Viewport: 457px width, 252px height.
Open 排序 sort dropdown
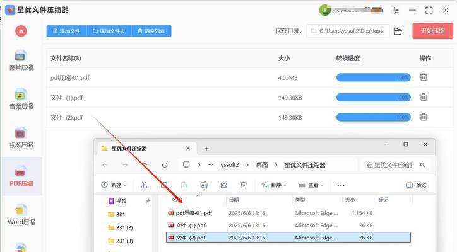[x=274, y=185]
